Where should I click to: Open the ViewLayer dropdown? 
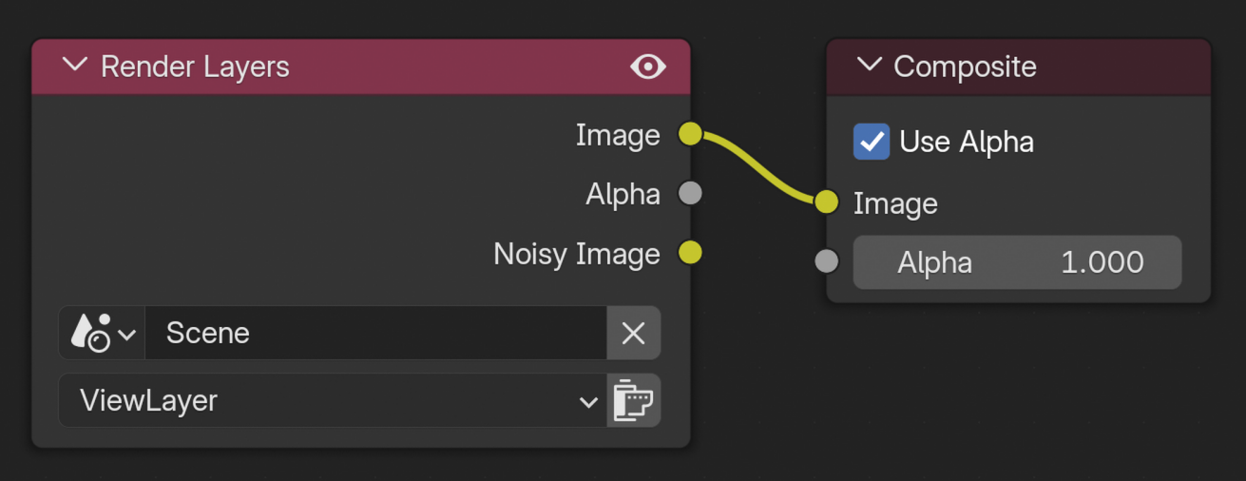click(333, 400)
